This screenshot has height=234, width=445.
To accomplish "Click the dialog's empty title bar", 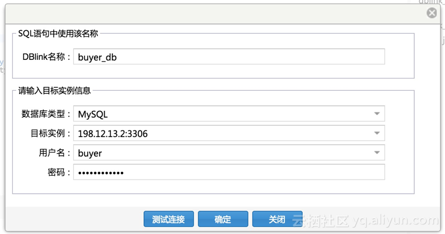I will (x=216, y=13).
